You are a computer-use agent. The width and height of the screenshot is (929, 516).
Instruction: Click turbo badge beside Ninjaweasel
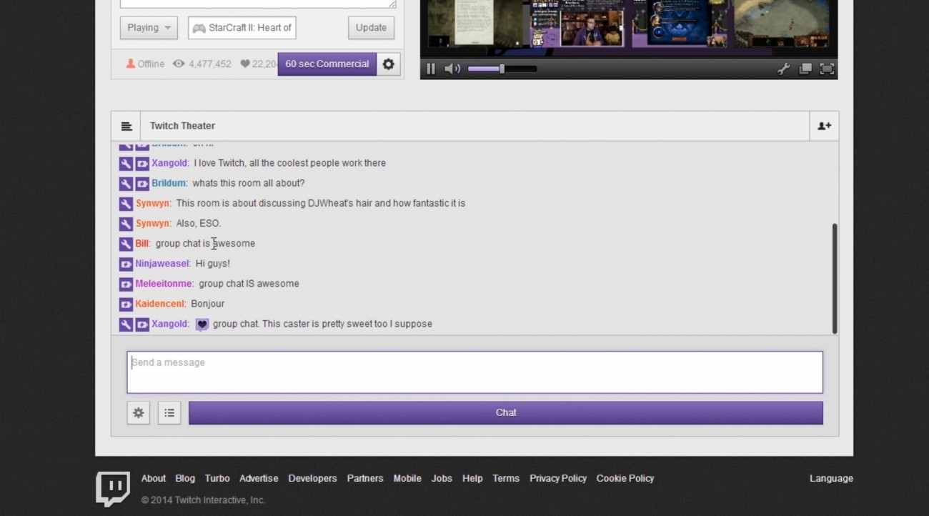coord(126,264)
